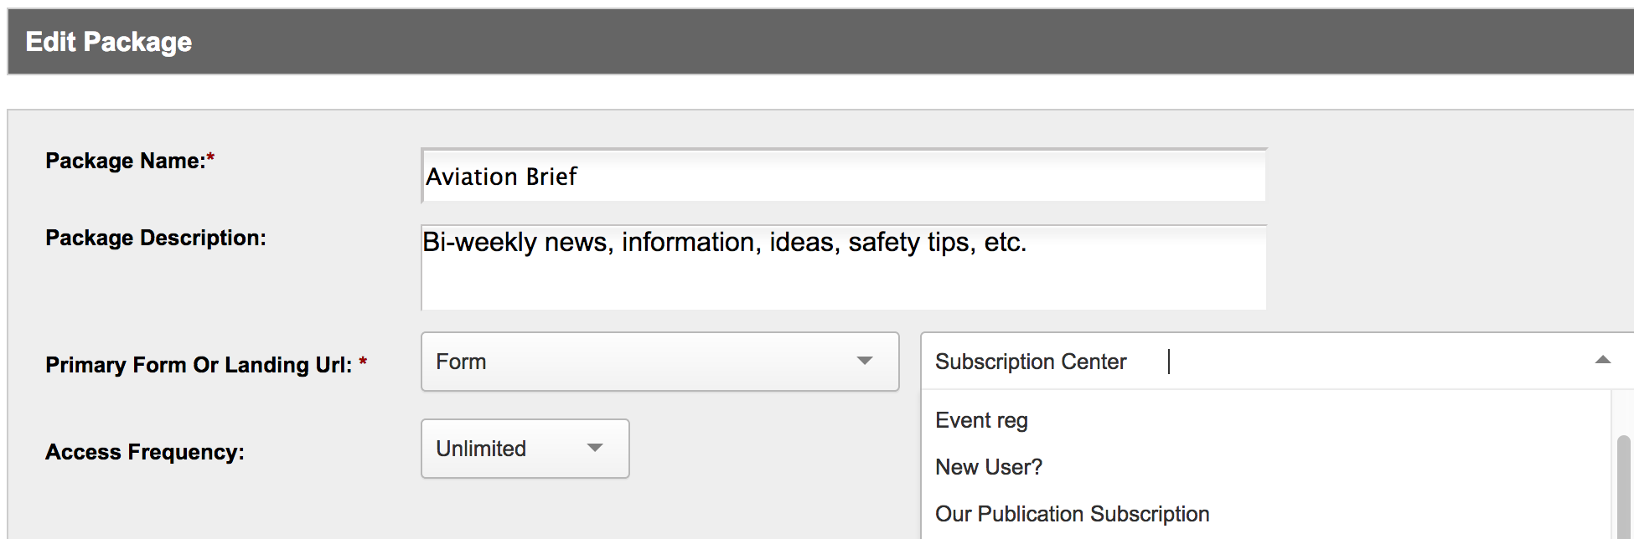The height and width of the screenshot is (539, 1634).
Task: Click the red asterisk beside Package Name
Action: (211, 157)
